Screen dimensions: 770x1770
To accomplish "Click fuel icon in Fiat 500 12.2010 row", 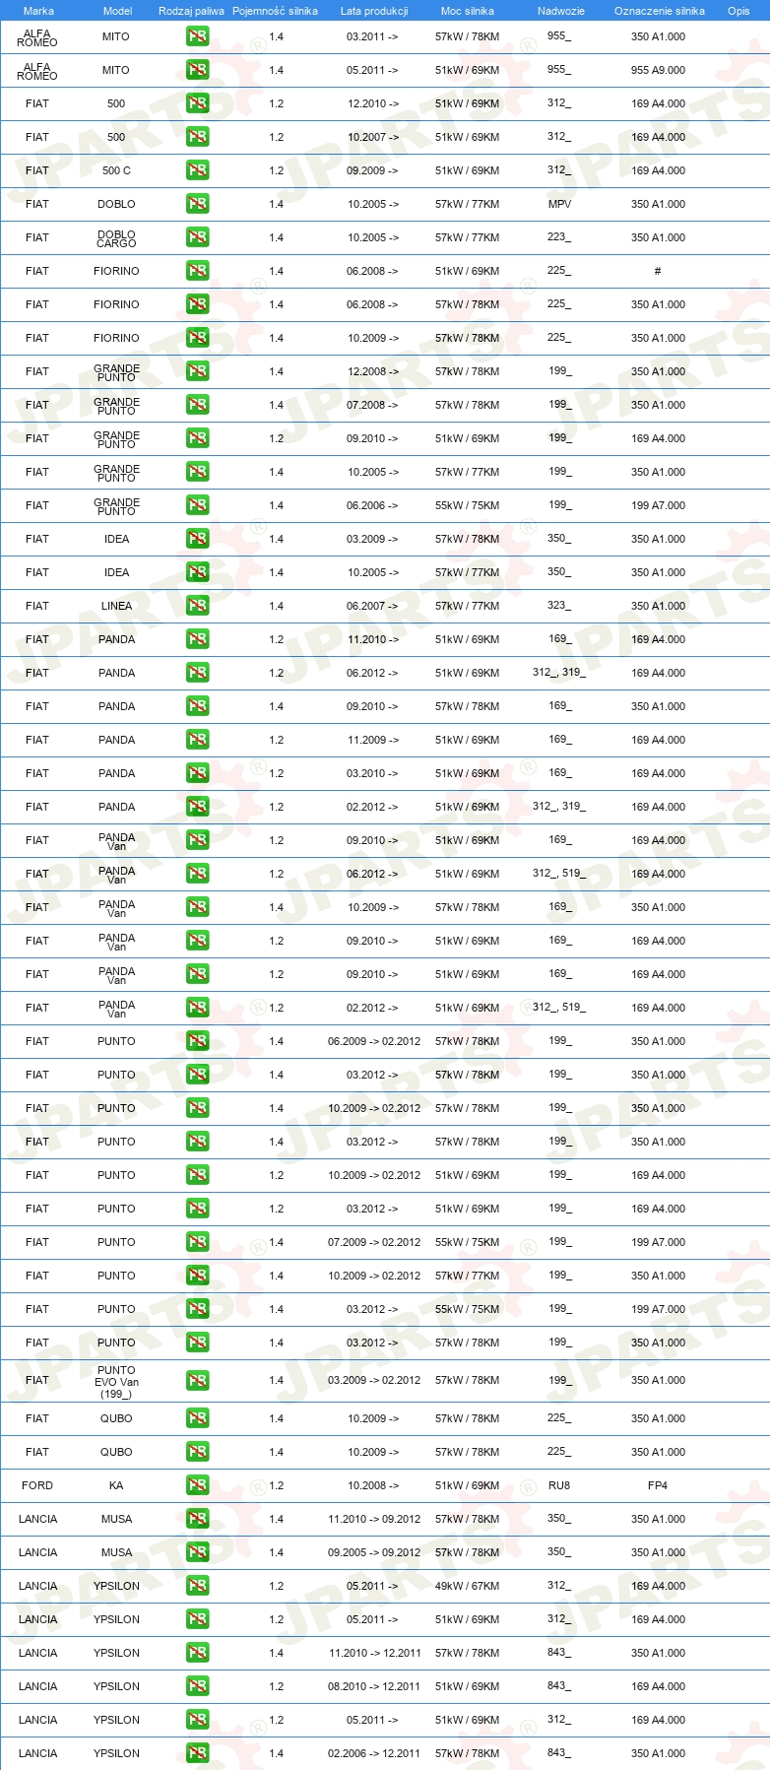I will [197, 103].
